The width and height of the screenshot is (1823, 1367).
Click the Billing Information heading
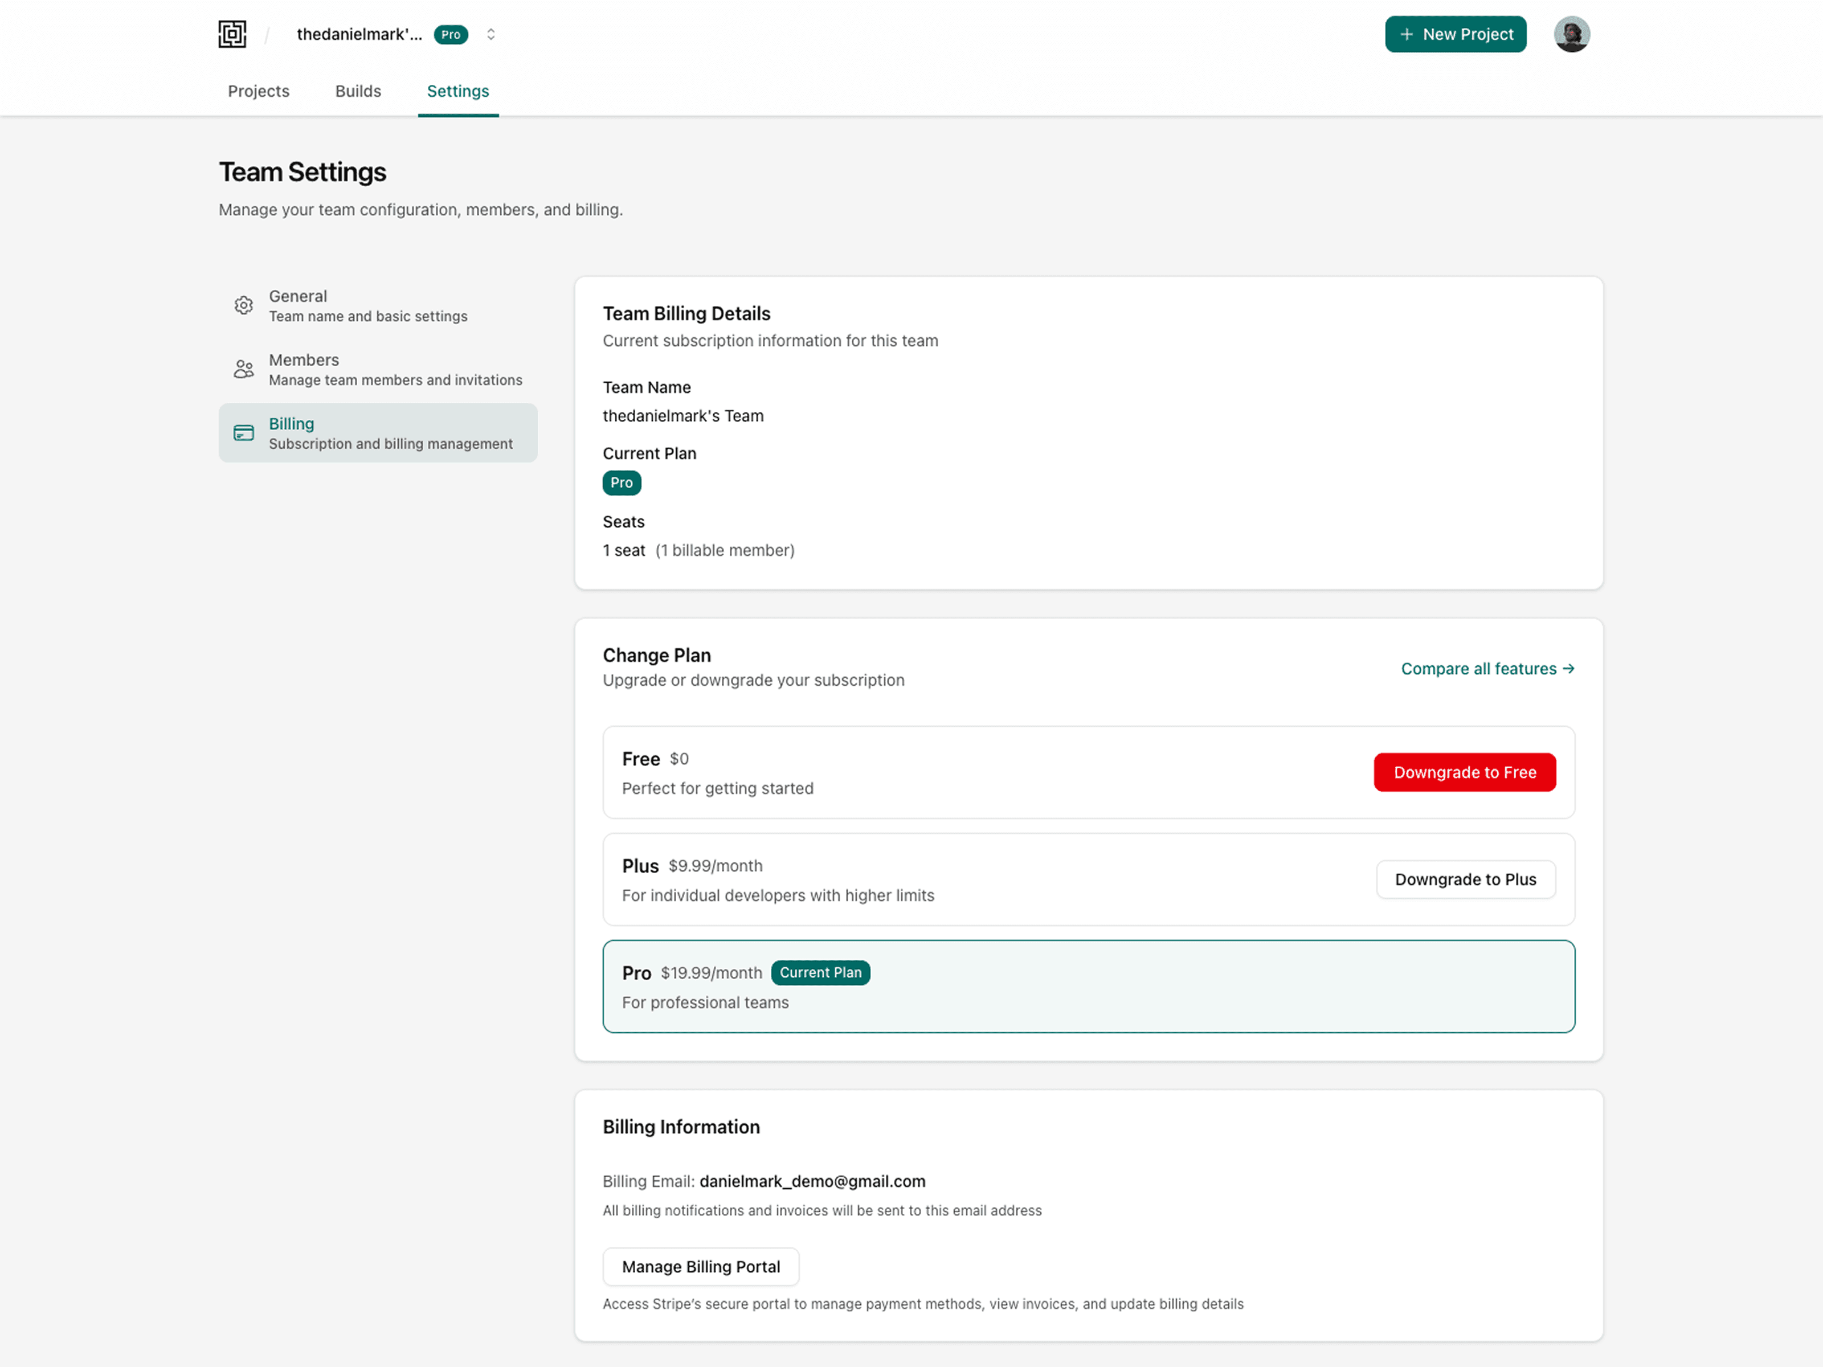click(681, 1127)
